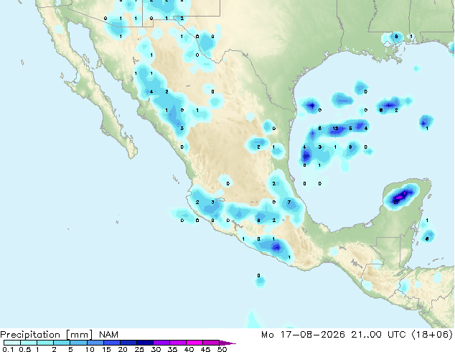Click the legend swatch between 2 and 5
Screen dimensions: 455x352
[62, 343]
